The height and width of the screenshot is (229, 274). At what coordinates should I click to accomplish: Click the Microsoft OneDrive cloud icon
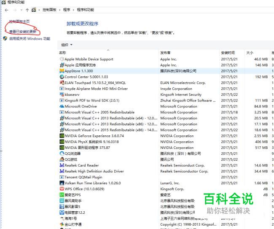click(62, 106)
